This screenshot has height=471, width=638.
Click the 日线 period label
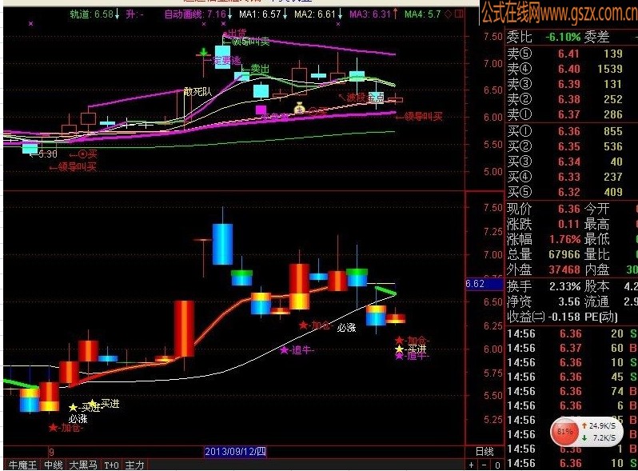point(484,451)
